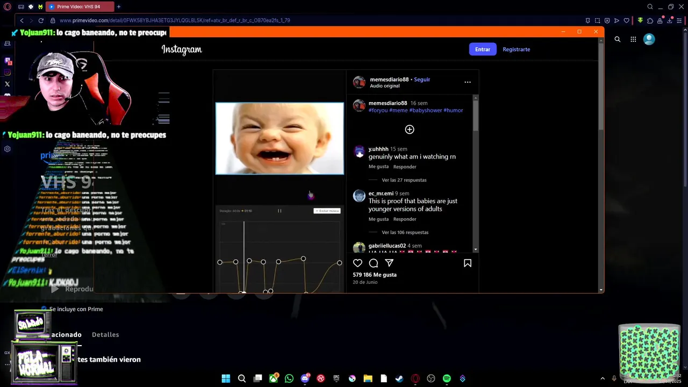Click Registrarte link on Instagram

[x=516, y=49]
